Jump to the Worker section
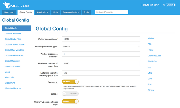180x108 pixels. point(151,38)
